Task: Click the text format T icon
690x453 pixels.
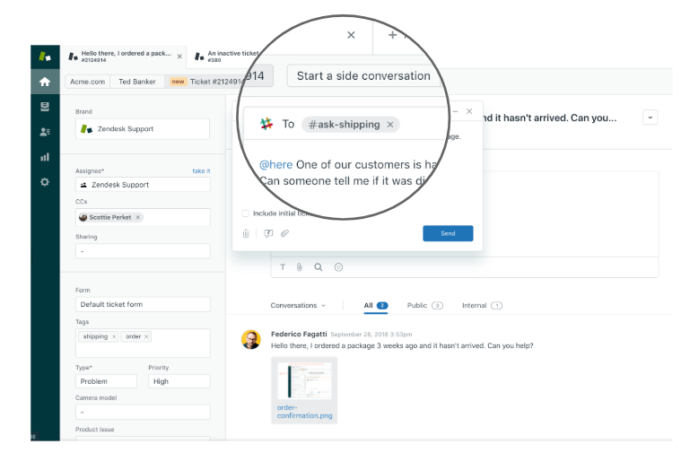Action: 283,267
